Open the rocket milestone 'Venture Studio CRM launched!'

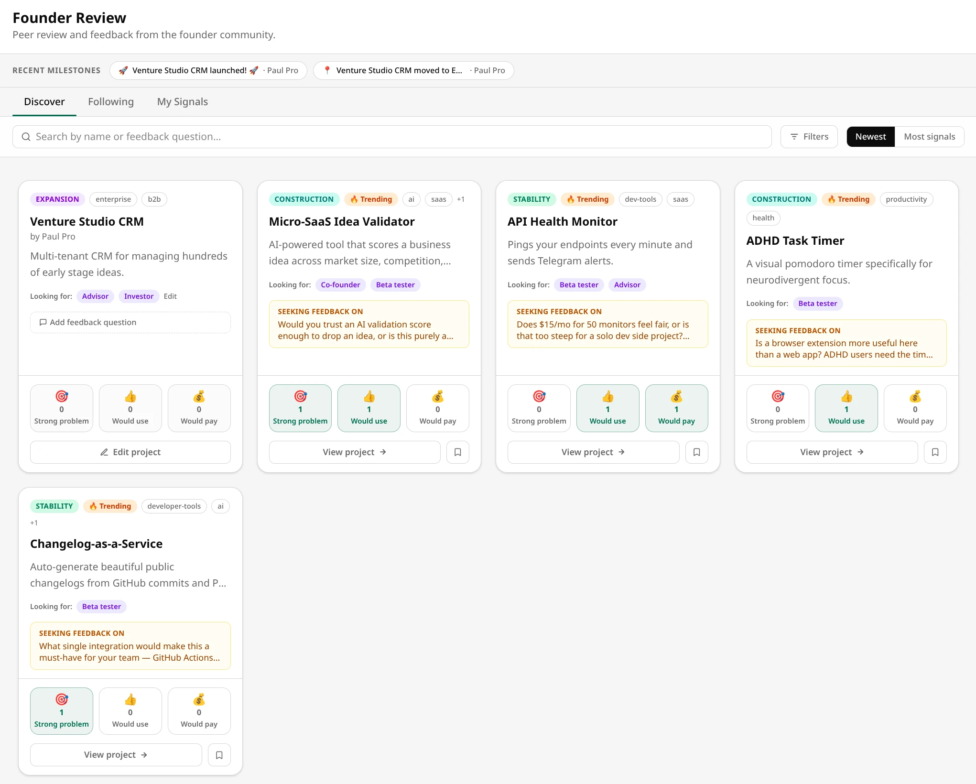208,70
